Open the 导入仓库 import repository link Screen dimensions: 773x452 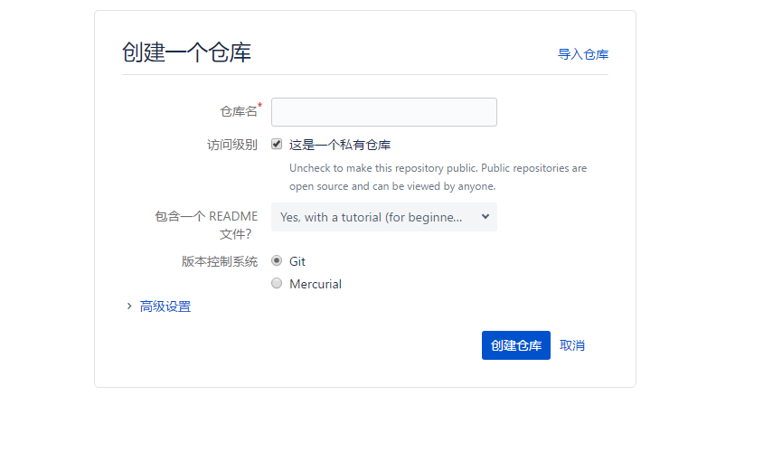(583, 54)
